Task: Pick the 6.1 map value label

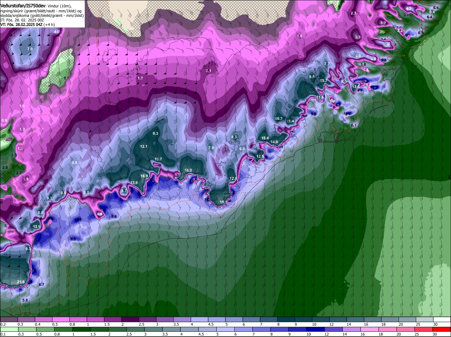Action: click(x=354, y=126)
